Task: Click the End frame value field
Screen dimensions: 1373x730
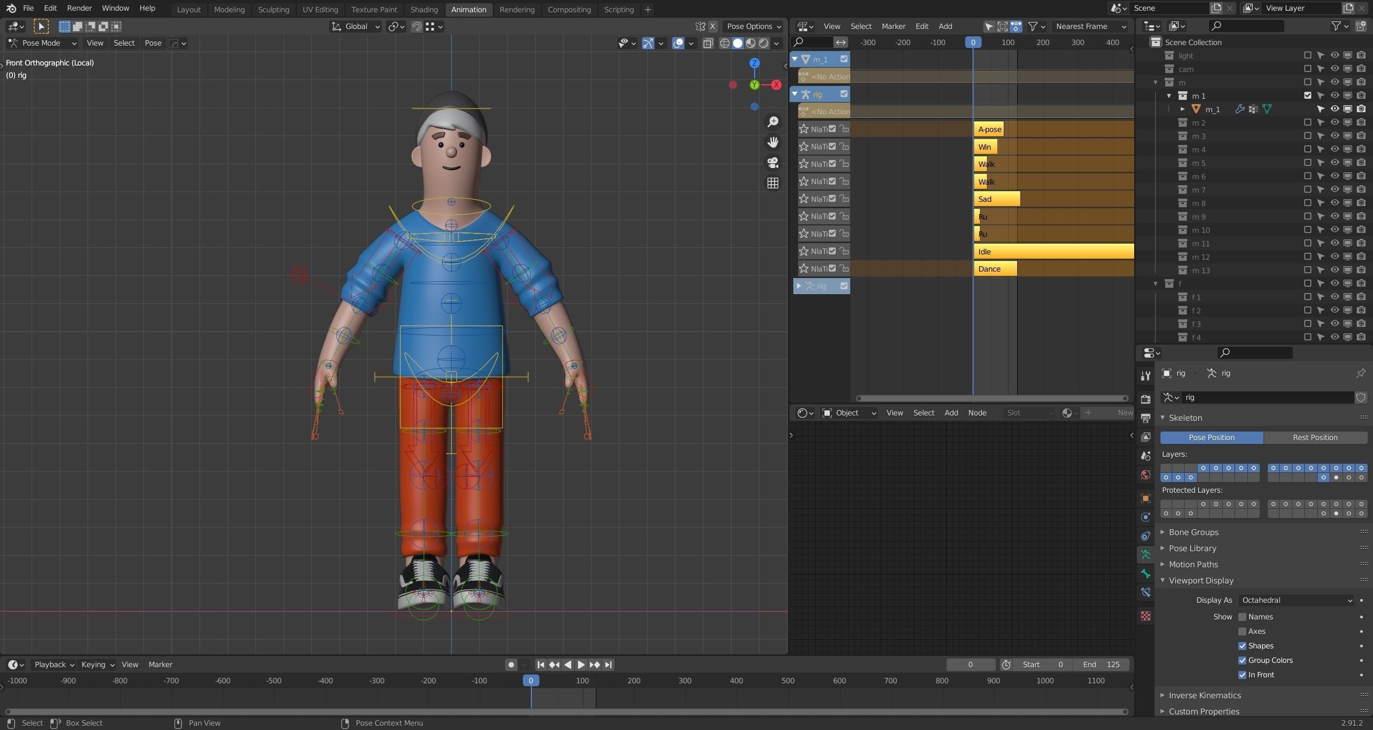Action: point(1101,665)
